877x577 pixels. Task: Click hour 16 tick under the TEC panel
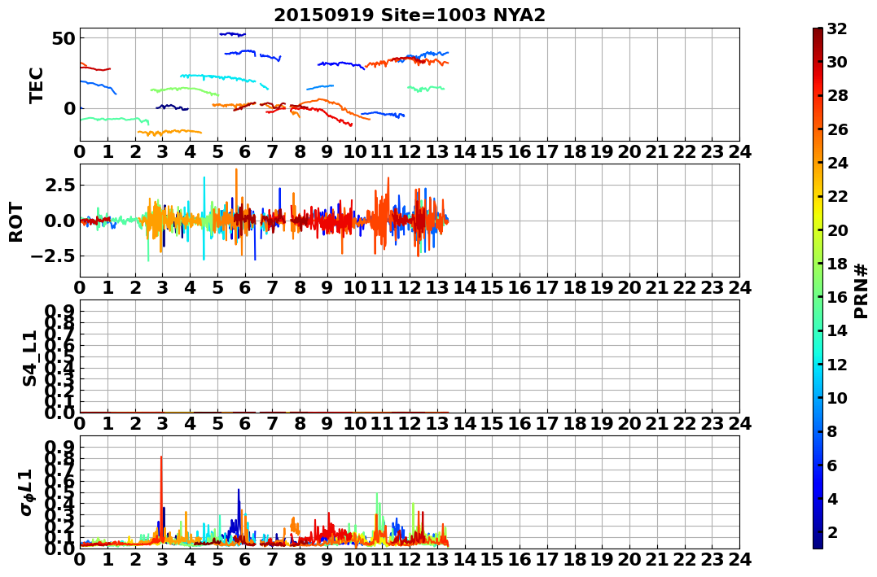tap(520, 151)
